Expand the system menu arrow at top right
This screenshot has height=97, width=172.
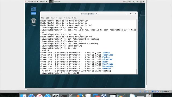pyautogui.click(x=144, y=2)
